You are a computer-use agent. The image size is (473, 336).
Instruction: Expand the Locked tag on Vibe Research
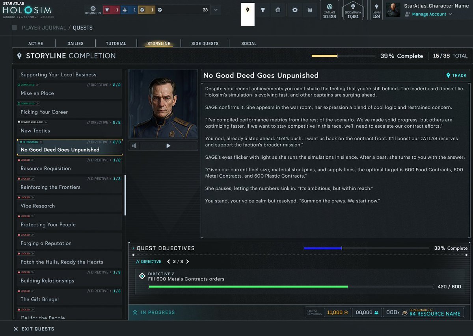point(26,197)
